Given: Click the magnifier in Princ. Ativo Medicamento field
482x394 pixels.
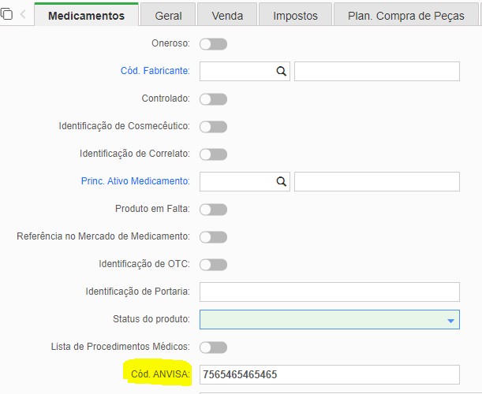Looking at the screenshot, I should pos(282,181).
